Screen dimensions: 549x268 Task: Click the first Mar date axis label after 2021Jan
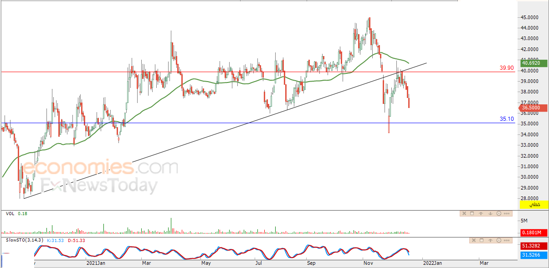pos(146,263)
